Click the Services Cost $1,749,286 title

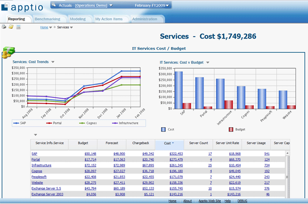(x=208, y=36)
